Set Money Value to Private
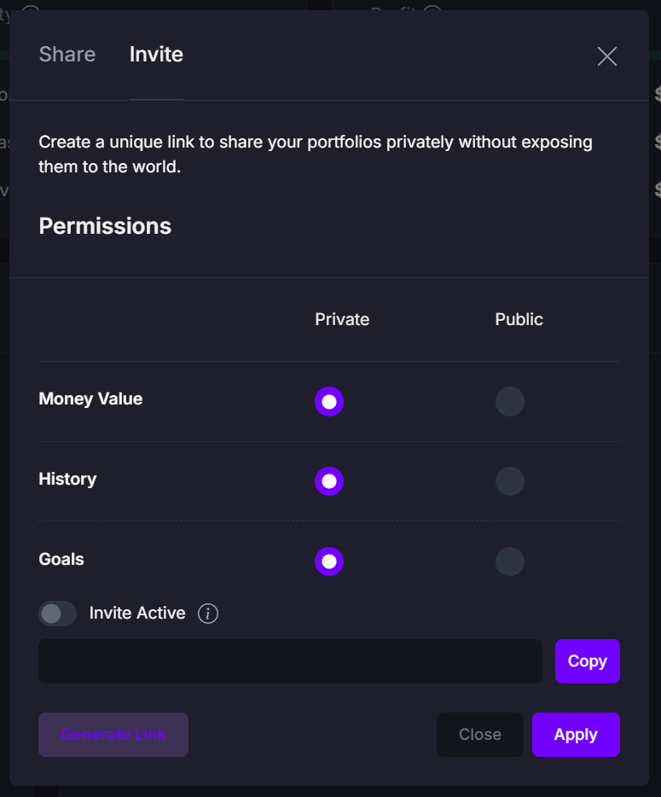Image resolution: width=661 pixels, height=797 pixels. pyautogui.click(x=329, y=402)
